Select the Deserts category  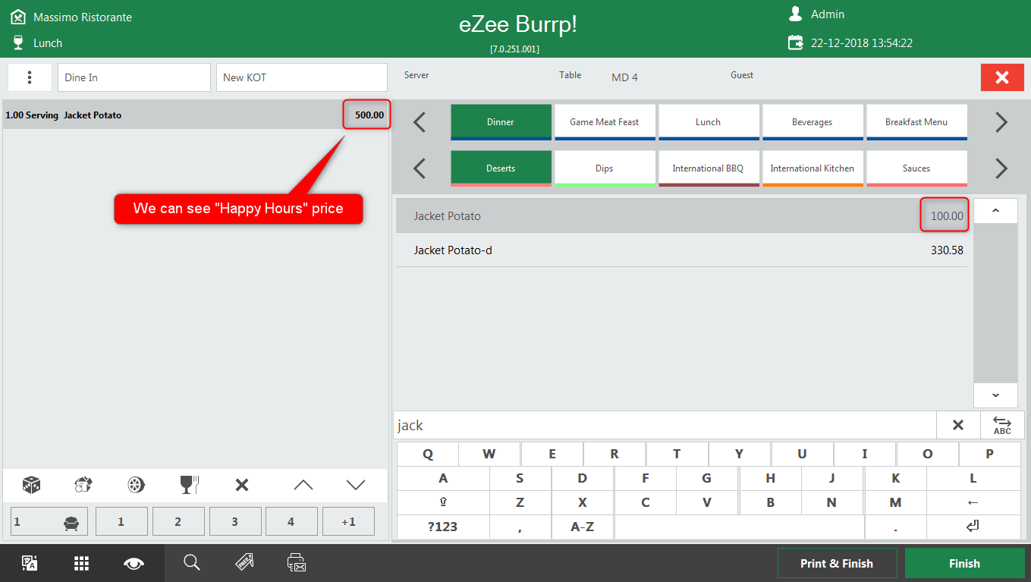[x=501, y=168]
